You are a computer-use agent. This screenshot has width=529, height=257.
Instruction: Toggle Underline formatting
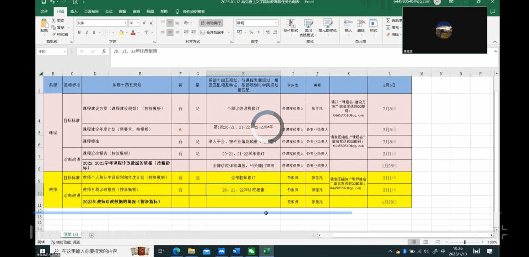coord(94,32)
